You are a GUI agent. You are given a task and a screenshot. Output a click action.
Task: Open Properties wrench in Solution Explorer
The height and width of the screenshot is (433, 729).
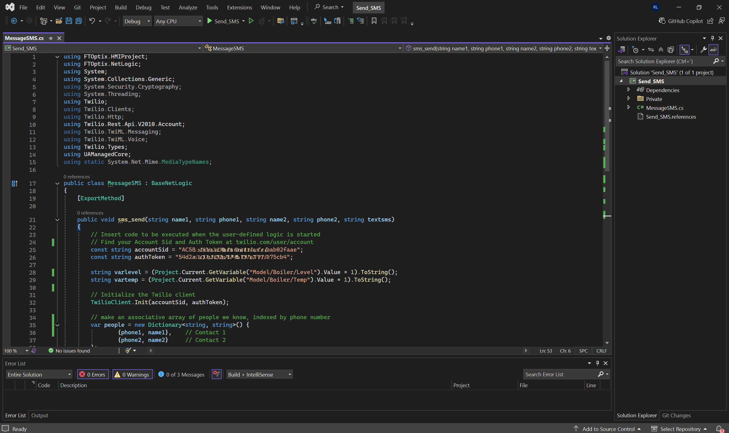click(704, 50)
